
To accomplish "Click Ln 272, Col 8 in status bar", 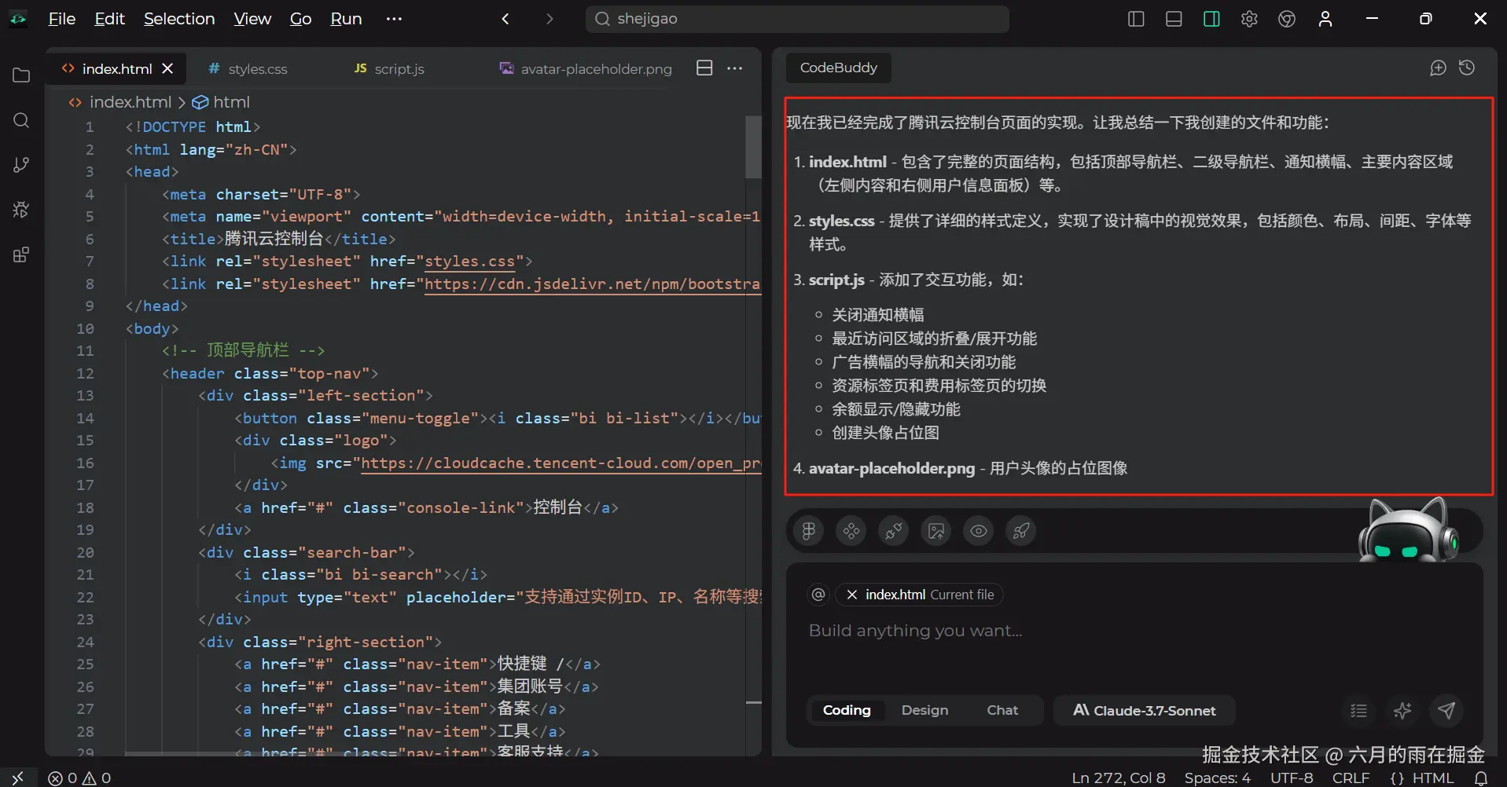I will click(x=1119, y=778).
